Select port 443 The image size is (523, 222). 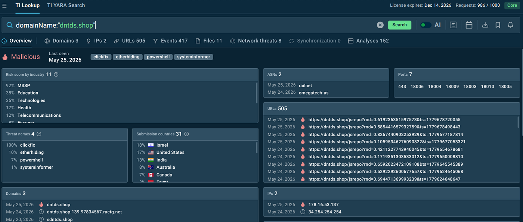coord(402,86)
